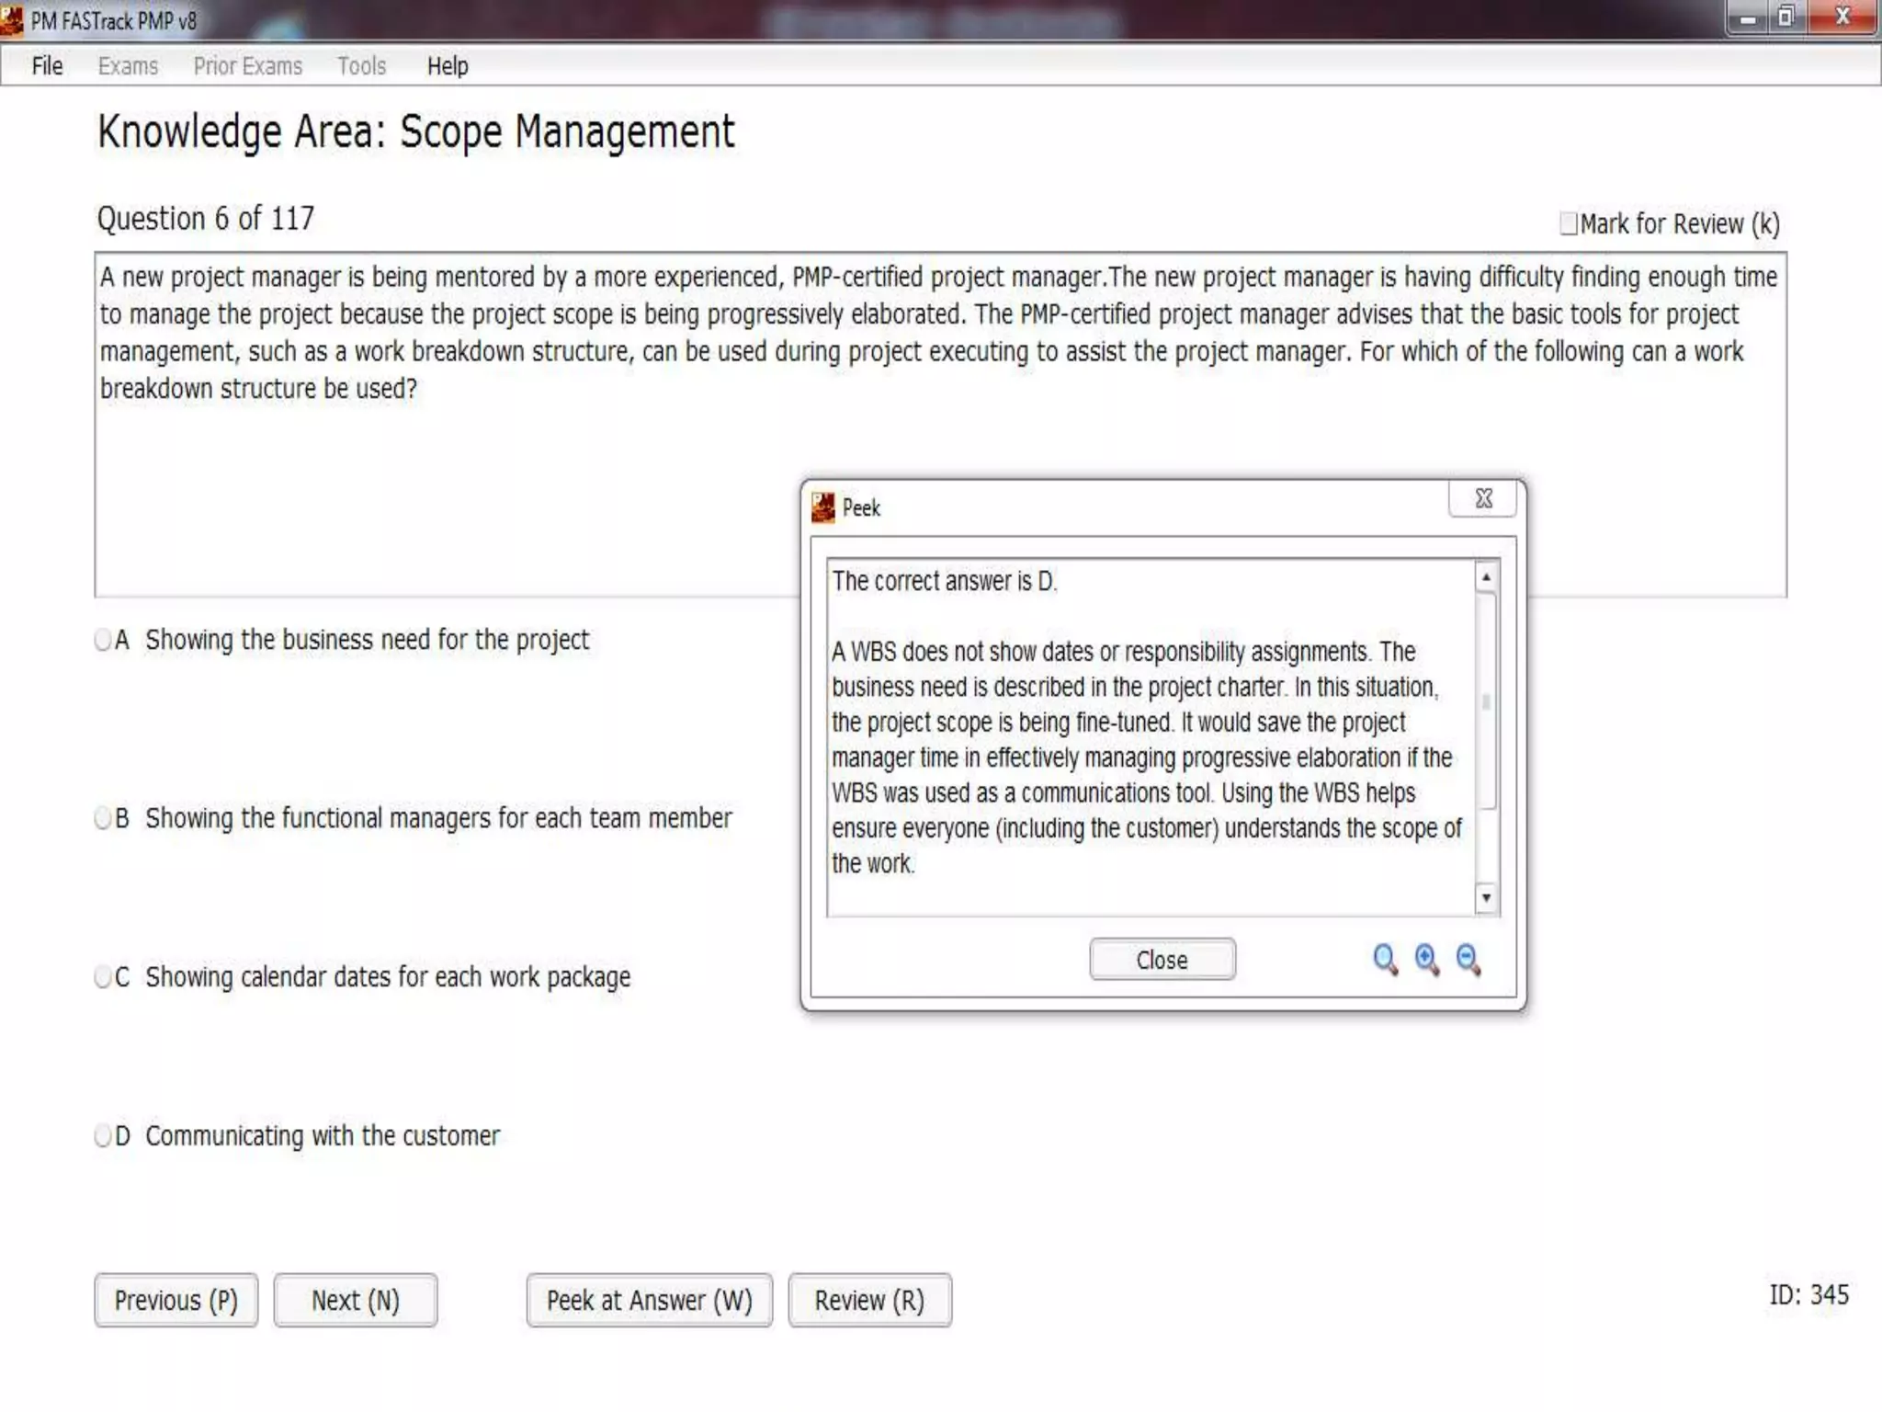
Task: Close the PM FASTrack main window
Action: 1842,17
